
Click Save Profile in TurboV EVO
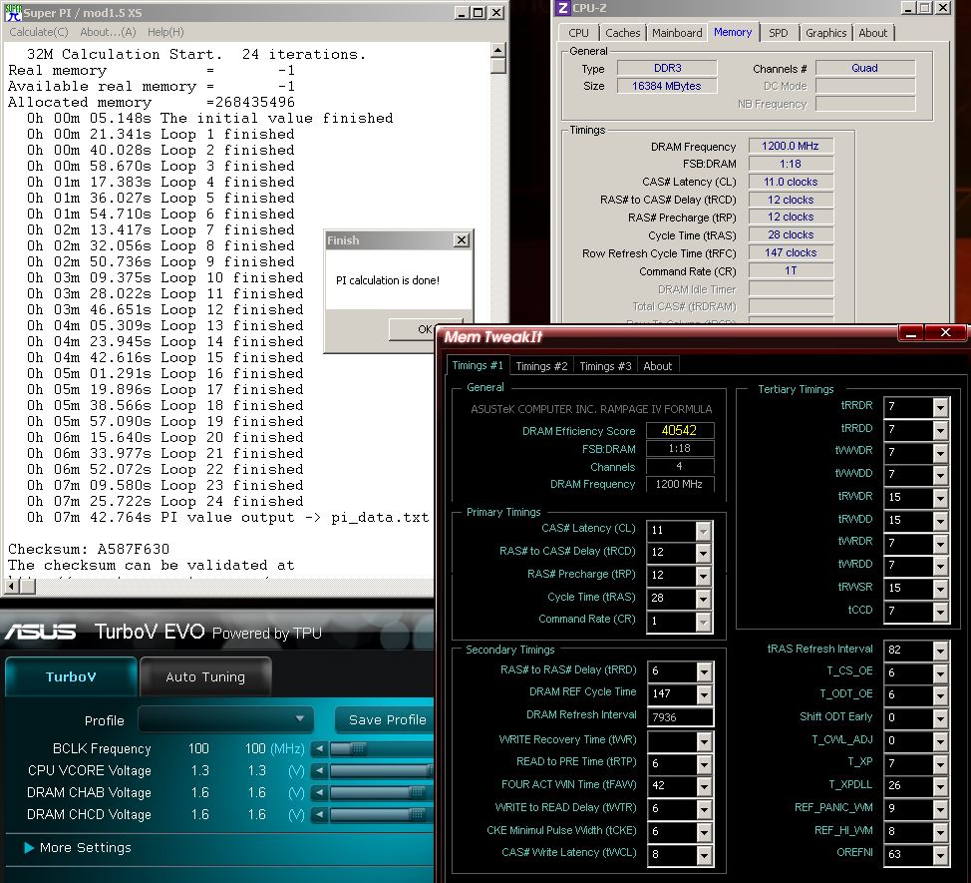pyautogui.click(x=387, y=720)
